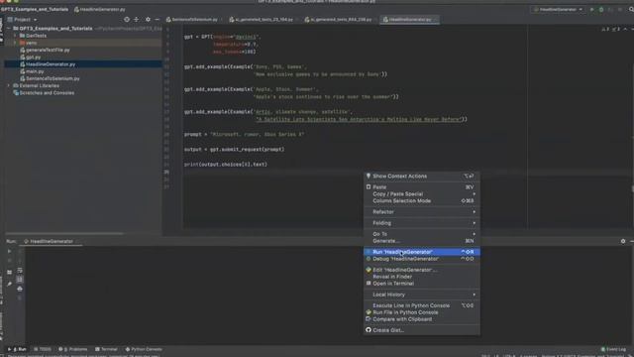634x357 pixels.
Task: Click the print icon in Run panel
Action: 20,289
